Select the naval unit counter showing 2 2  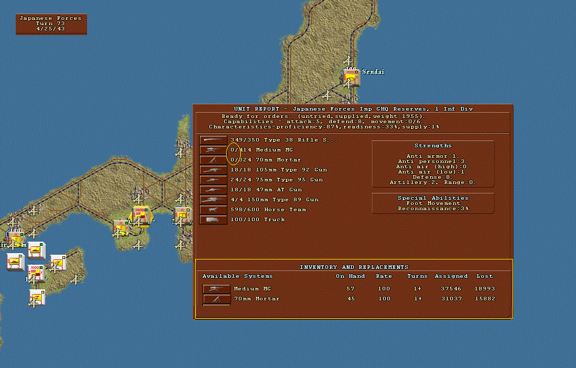click(x=16, y=262)
